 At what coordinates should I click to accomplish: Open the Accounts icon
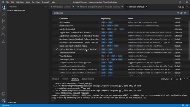3,94
